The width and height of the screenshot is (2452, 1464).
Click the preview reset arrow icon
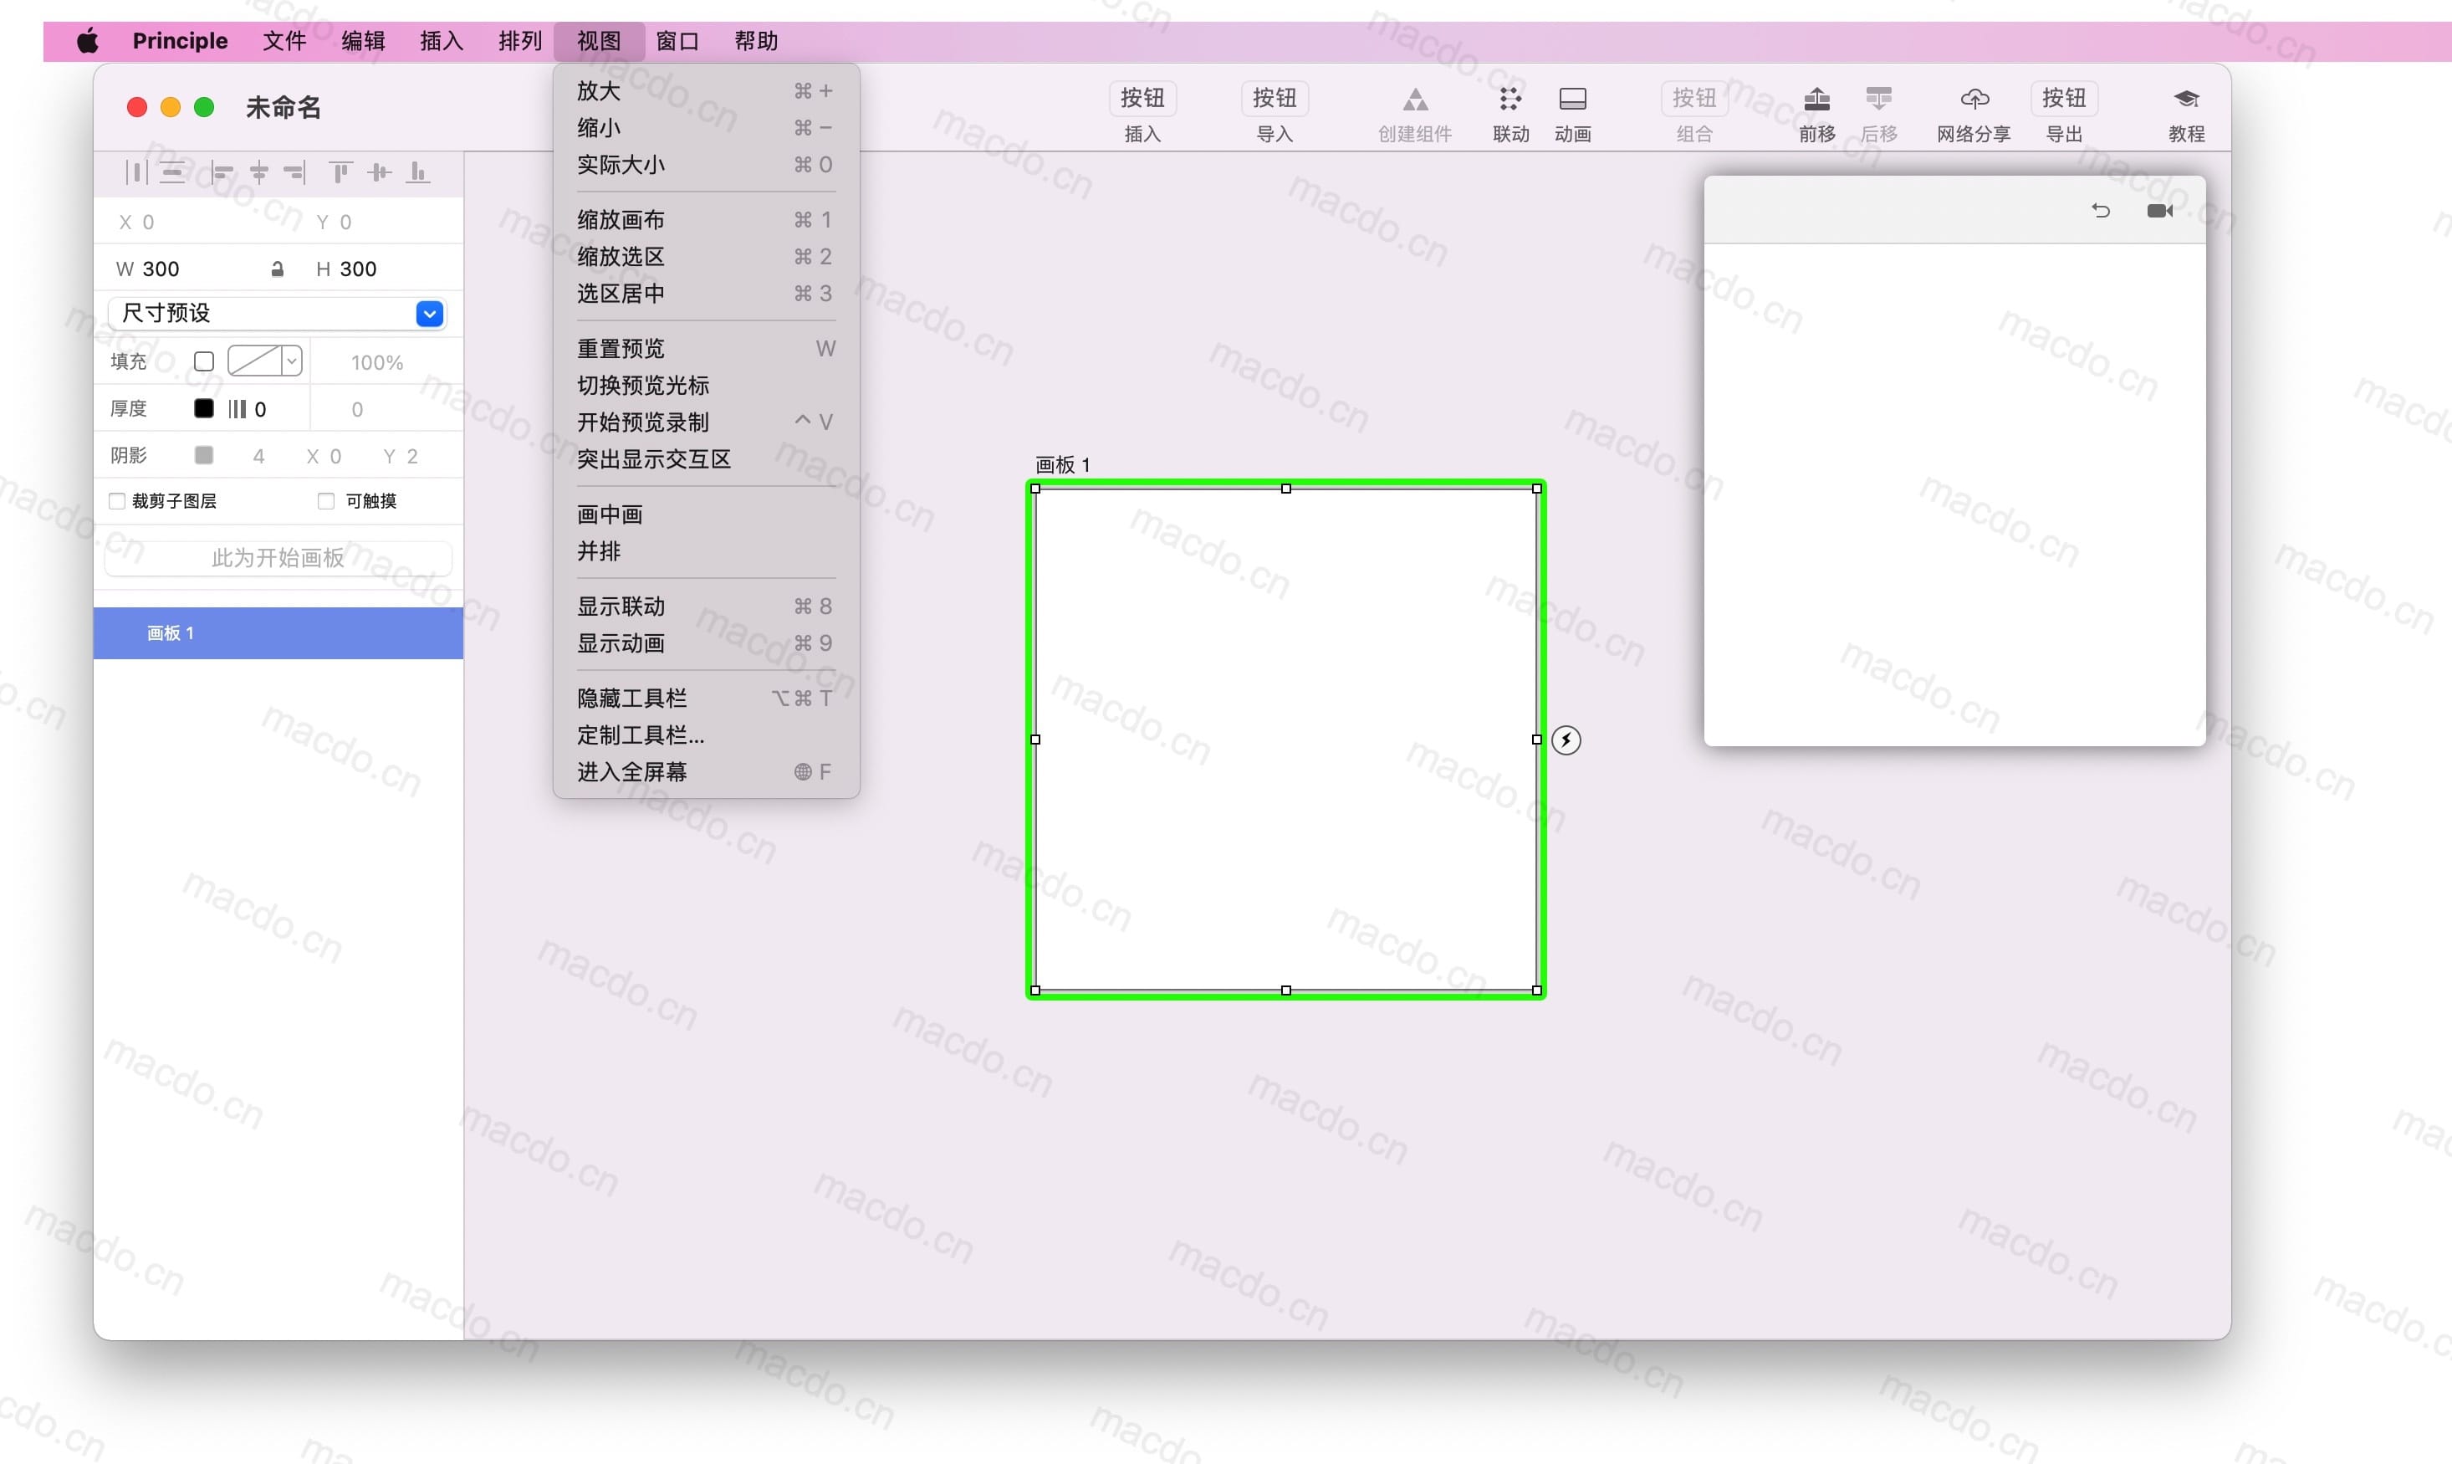point(2100,211)
